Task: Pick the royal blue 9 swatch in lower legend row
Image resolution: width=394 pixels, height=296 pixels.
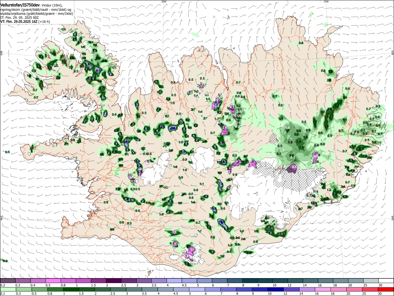Action: point(260,289)
